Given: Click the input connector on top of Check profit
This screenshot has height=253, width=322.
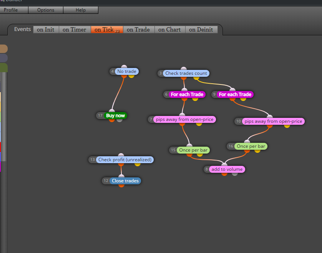Looking at the screenshot, I should pyautogui.click(x=121, y=155).
